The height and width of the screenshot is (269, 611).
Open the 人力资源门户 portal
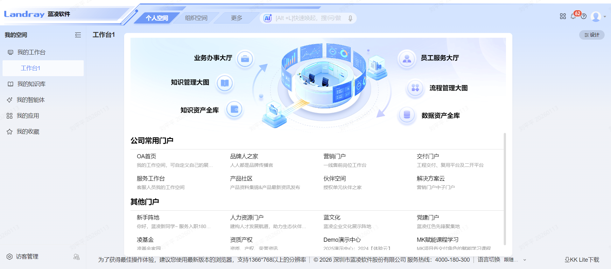pos(247,218)
